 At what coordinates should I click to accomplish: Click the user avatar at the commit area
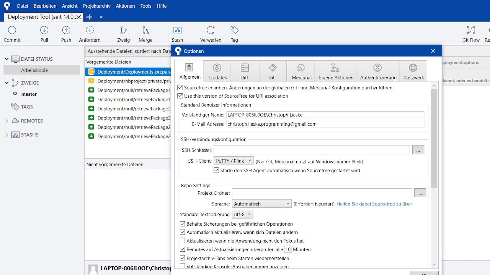[93, 269]
